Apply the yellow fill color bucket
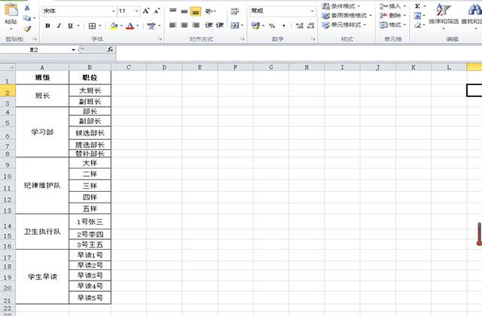 pyautogui.click(x=114, y=26)
